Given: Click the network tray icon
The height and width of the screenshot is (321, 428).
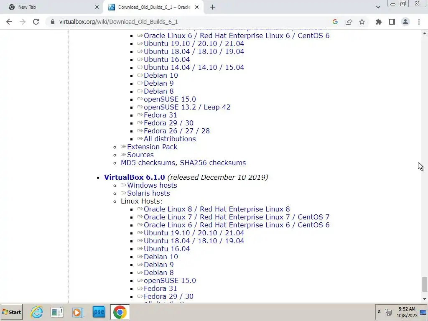Looking at the screenshot, I should click(388, 312).
